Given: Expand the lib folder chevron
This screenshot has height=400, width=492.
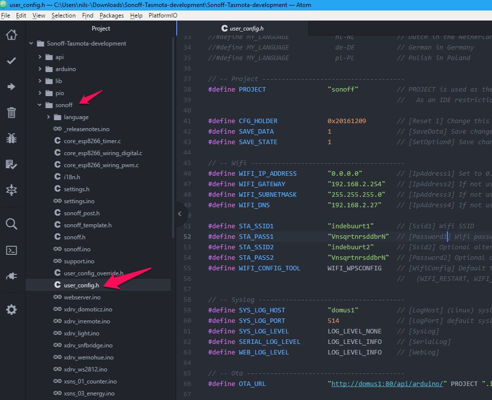Looking at the screenshot, I should (40, 81).
